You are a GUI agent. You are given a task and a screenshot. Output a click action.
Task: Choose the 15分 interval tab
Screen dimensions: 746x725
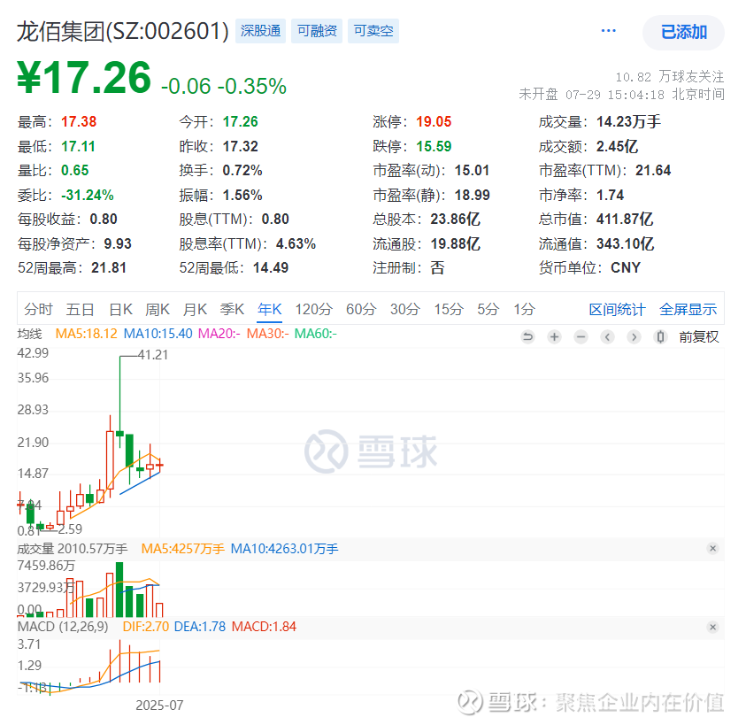point(448,310)
